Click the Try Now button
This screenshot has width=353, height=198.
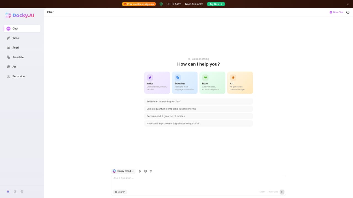point(216,4)
